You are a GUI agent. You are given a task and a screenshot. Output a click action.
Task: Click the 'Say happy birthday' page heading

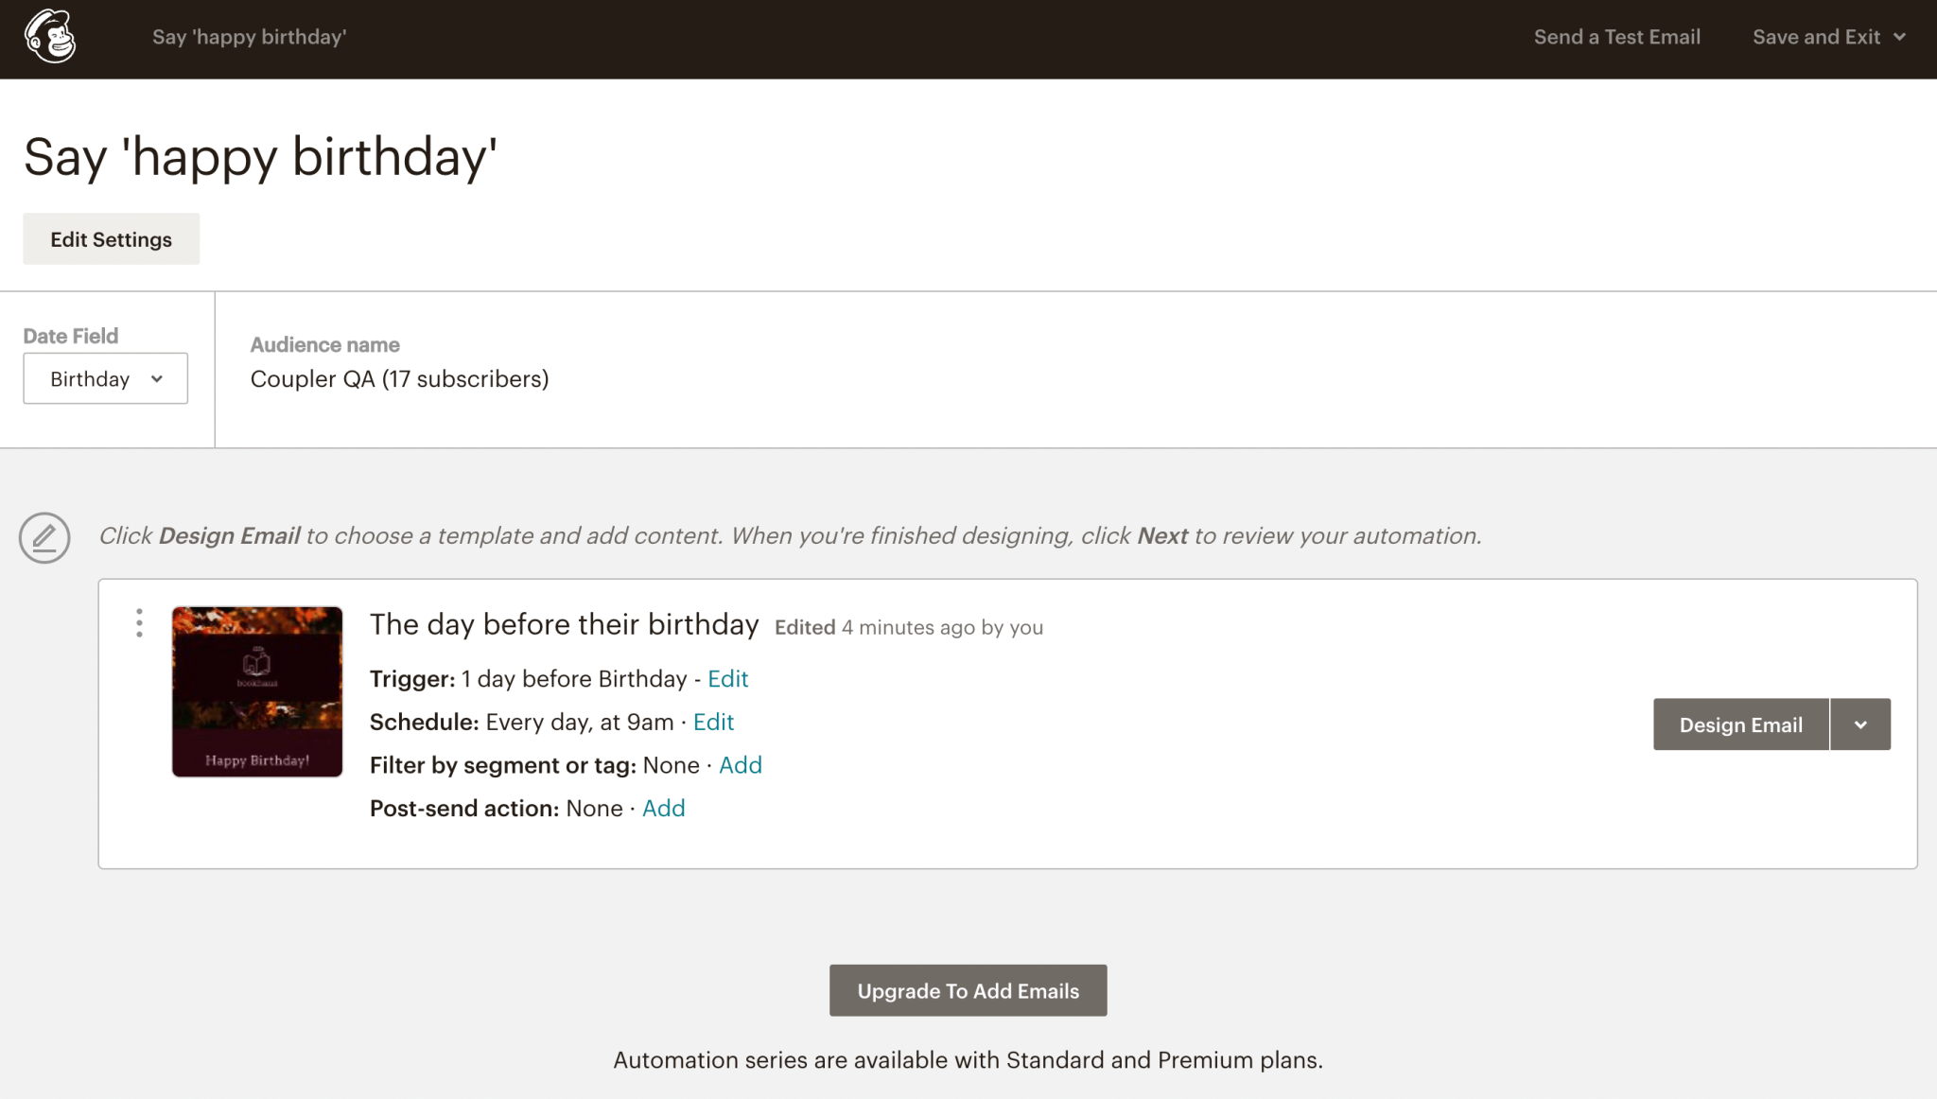261,157
